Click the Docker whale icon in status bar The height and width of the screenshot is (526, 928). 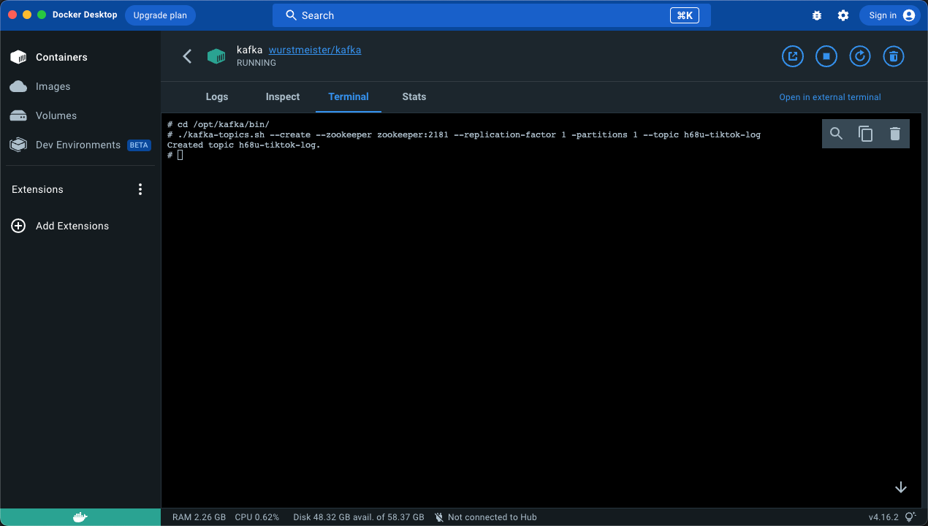click(80, 517)
